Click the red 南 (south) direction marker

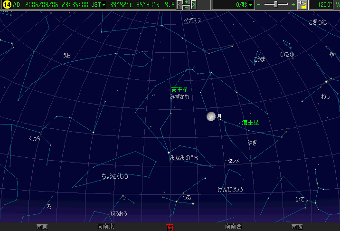tap(170, 227)
